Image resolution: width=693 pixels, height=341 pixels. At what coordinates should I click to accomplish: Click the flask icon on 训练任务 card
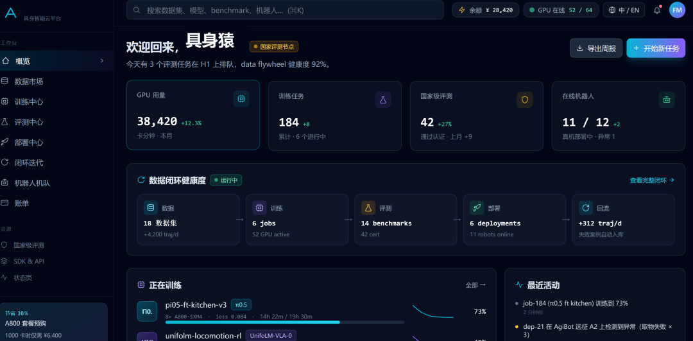(x=383, y=100)
